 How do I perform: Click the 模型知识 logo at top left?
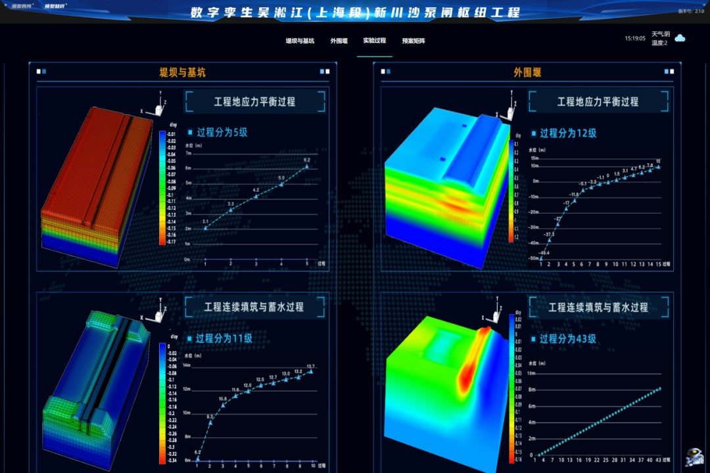(55, 6)
